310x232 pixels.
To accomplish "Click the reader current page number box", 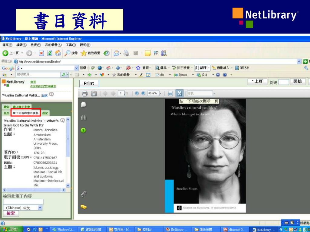I will [x=121, y=93].
